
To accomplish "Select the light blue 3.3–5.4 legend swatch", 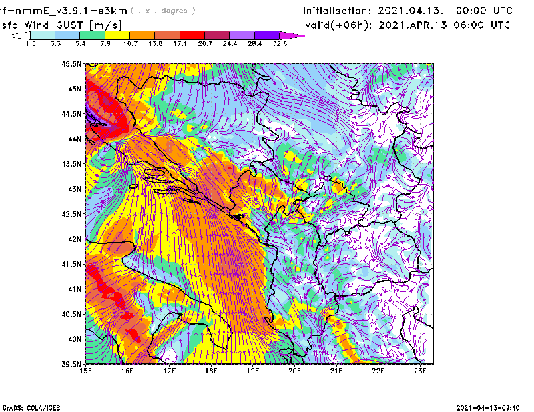I will [67, 35].
